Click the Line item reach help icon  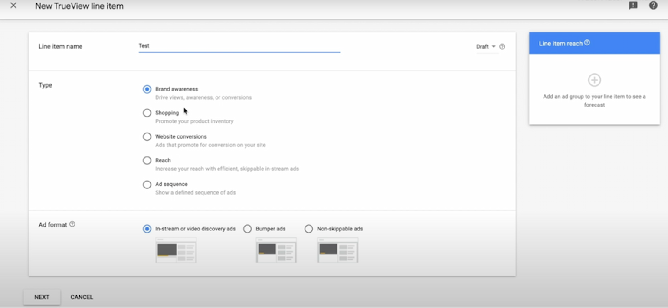(x=587, y=42)
